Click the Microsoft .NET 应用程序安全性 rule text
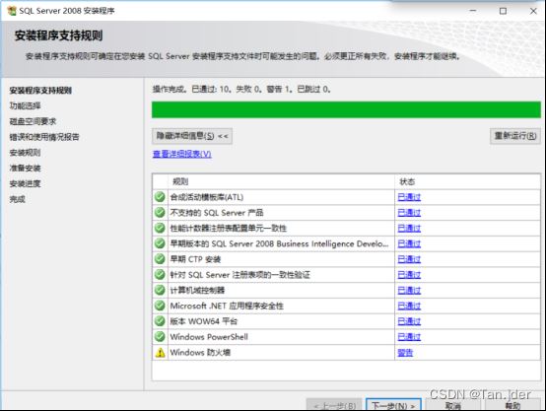 tap(227, 306)
